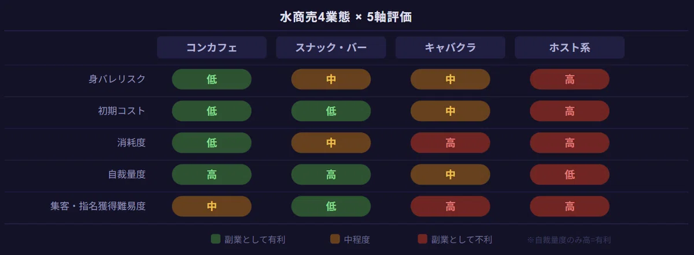
Task: Click the orange legend swatch for 中程度
Action: 335,239
